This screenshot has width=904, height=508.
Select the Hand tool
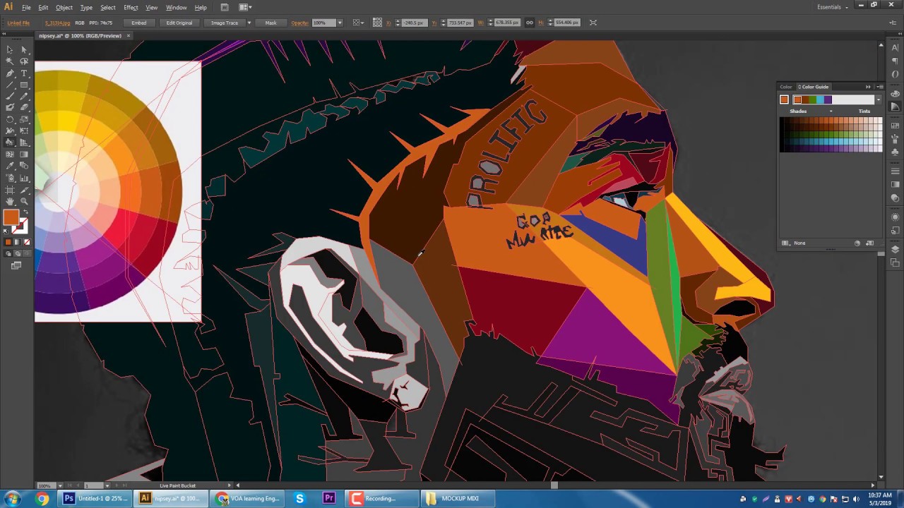pos(10,201)
